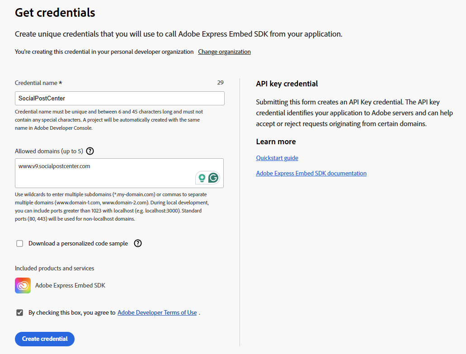Open the code sample help tooltip icon
The height and width of the screenshot is (354, 466).
coord(138,243)
